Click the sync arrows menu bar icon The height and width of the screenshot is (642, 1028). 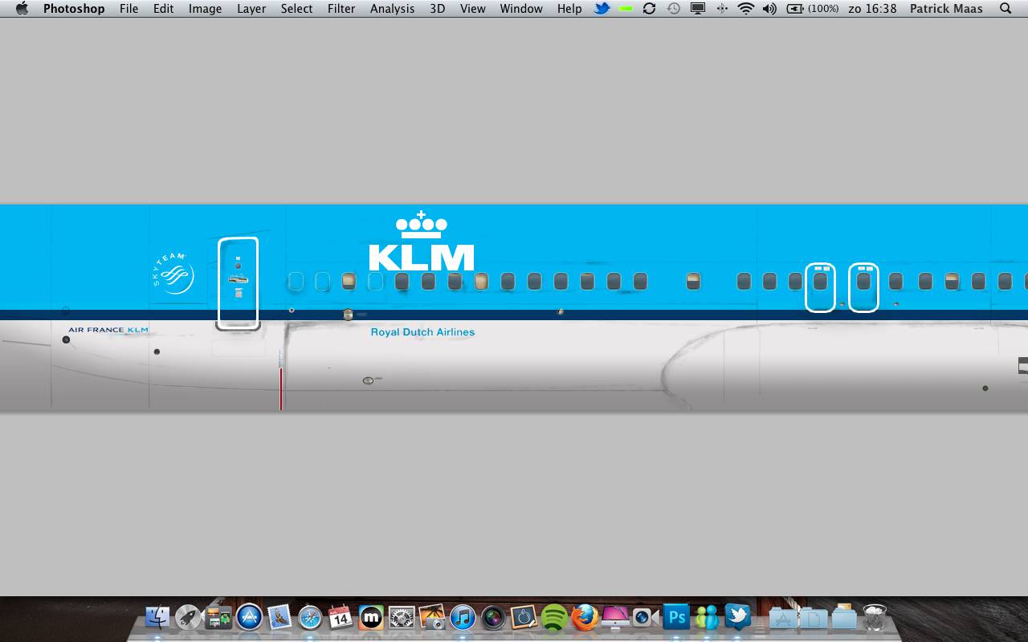pyautogui.click(x=649, y=9)
